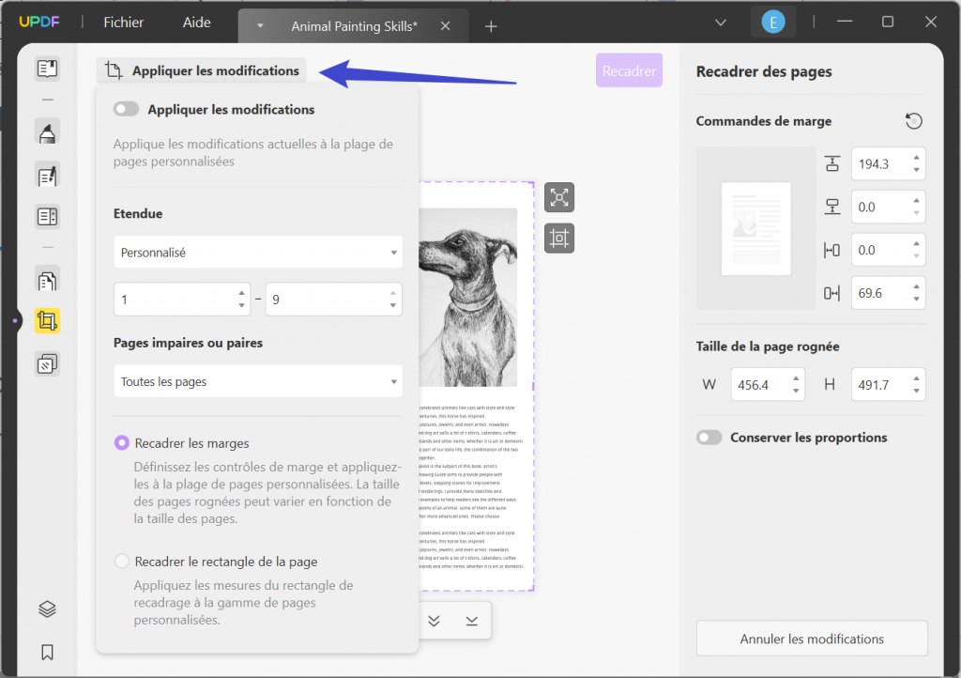
Task: Select the annotation highlighter tool
Action: [x=47, y=131]
